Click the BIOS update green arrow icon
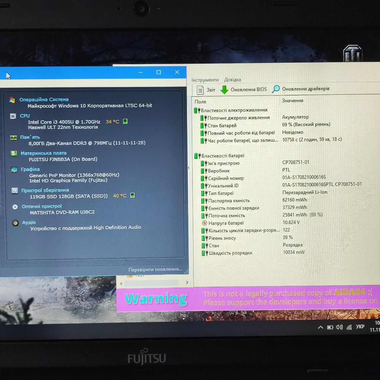This screenshot has width=380, height=380. click(x=224, y=90)
